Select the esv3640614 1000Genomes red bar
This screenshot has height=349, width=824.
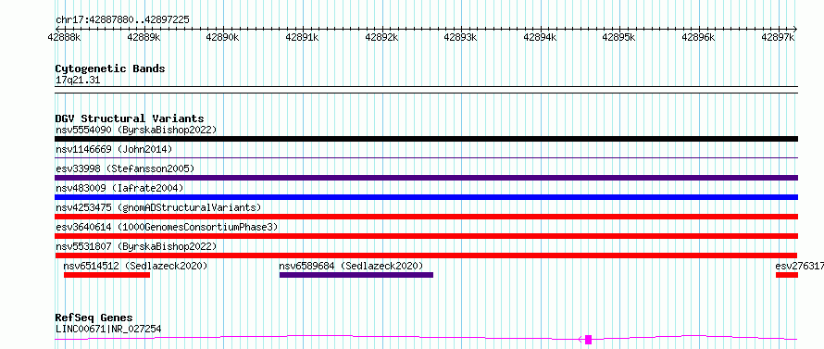click(426, 236)
